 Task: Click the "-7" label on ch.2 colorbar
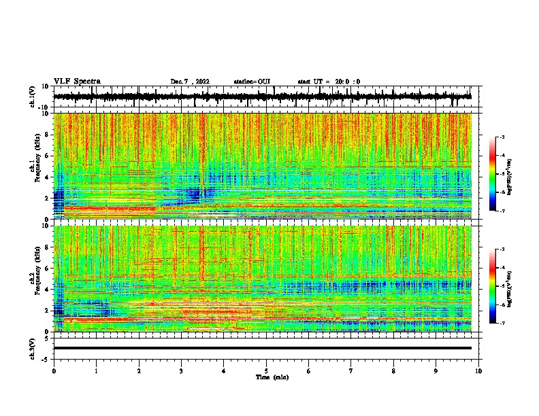tap(502, 324)
